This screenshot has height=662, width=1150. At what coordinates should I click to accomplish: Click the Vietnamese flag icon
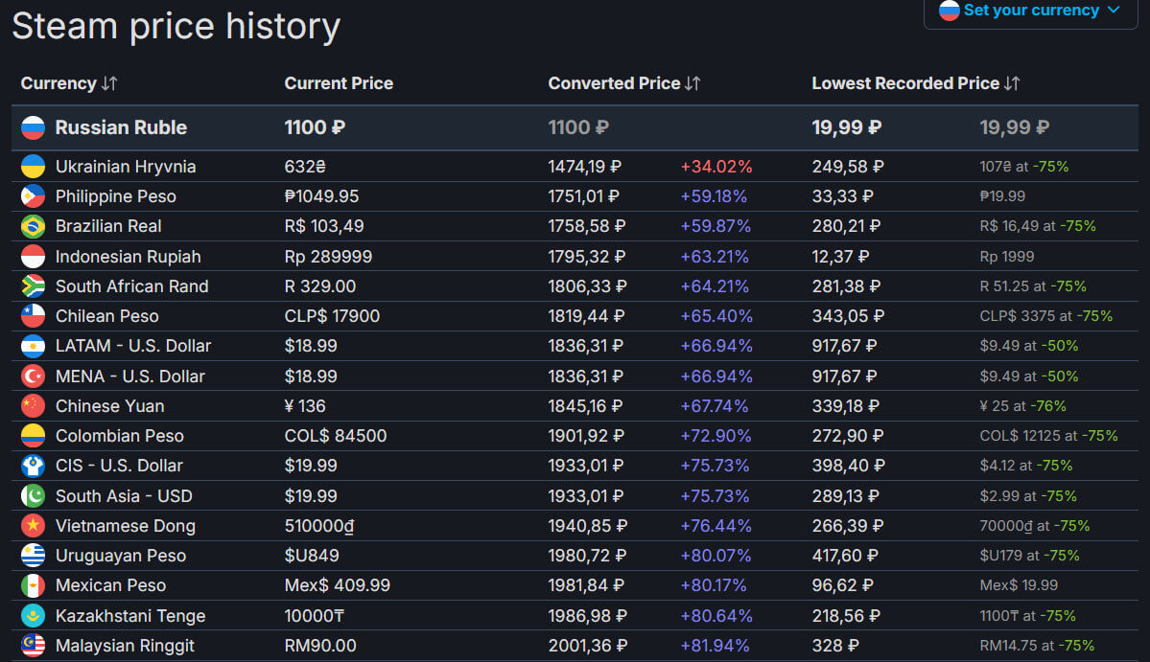pyautogui.click(x=33, y=525)
